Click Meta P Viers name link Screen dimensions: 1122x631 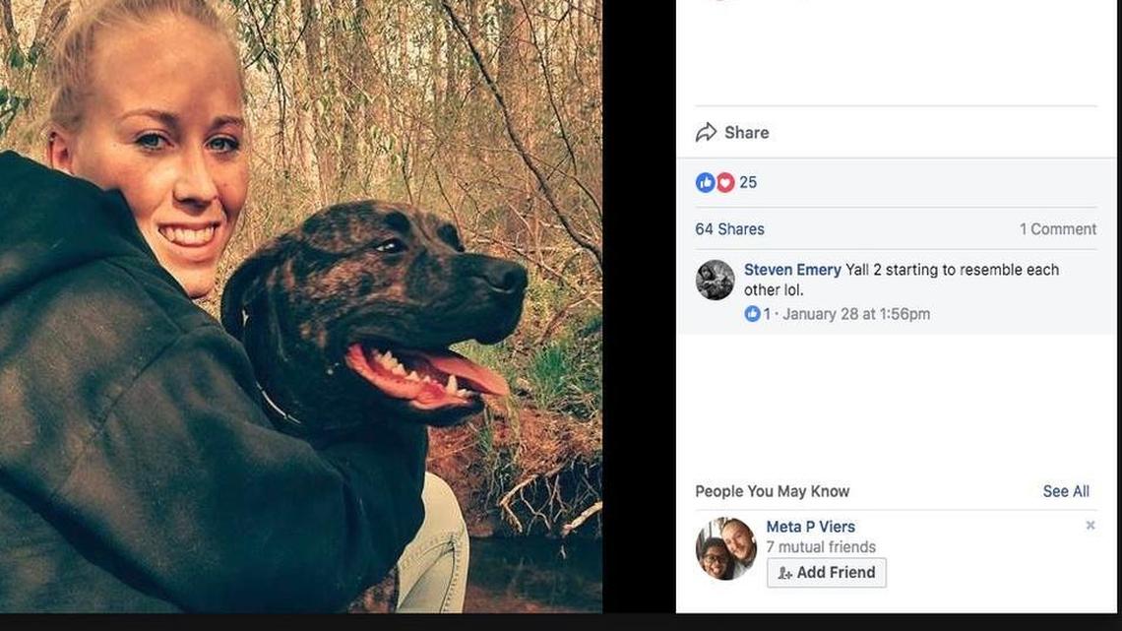click(810, 526)
